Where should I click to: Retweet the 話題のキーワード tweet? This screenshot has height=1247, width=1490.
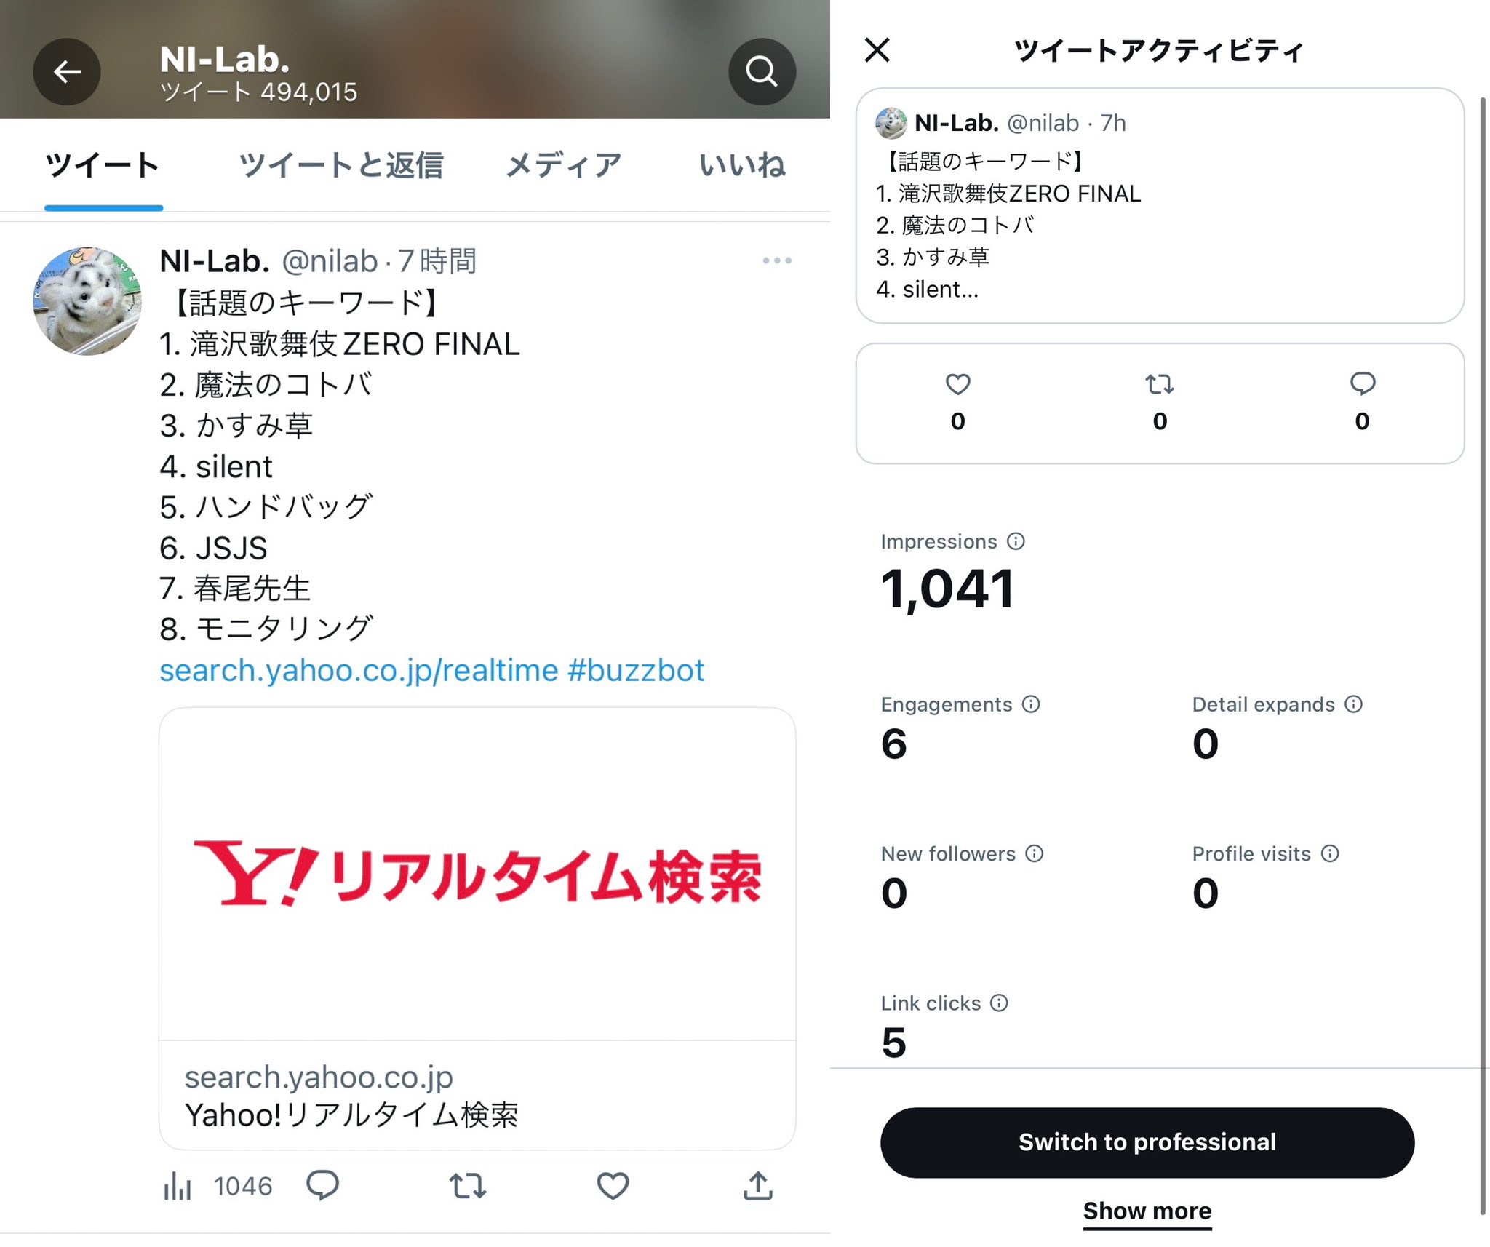point(468,1185)
